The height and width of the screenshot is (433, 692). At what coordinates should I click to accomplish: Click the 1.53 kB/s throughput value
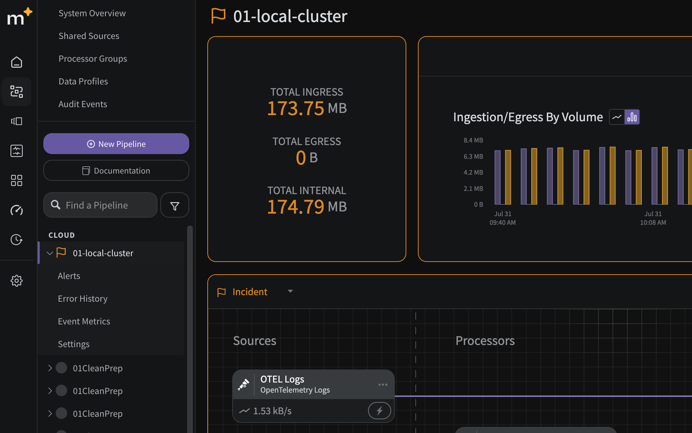[x=272, y=411]
